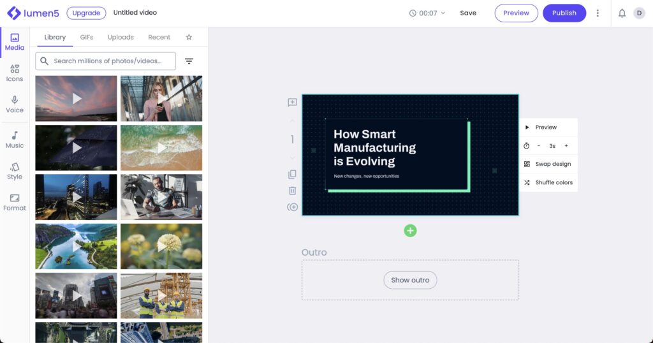Duplicate scene 1
This screenshot has height=343, width=653.
292,175
